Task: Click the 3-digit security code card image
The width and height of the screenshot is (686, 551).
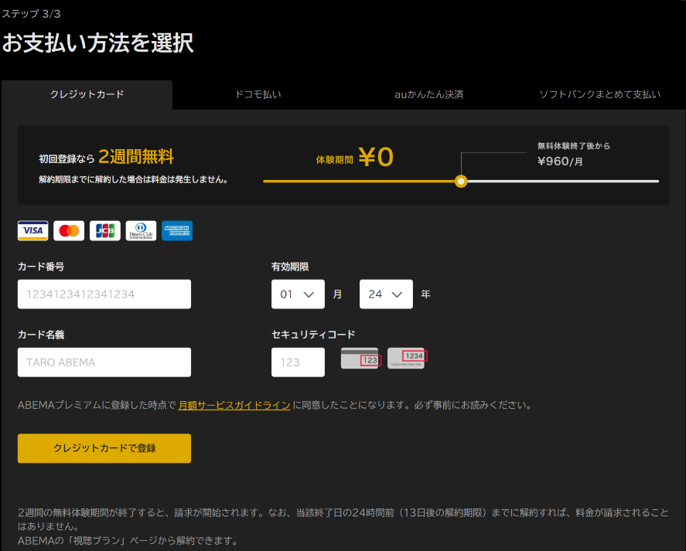Action: click(x=360, y=358)
